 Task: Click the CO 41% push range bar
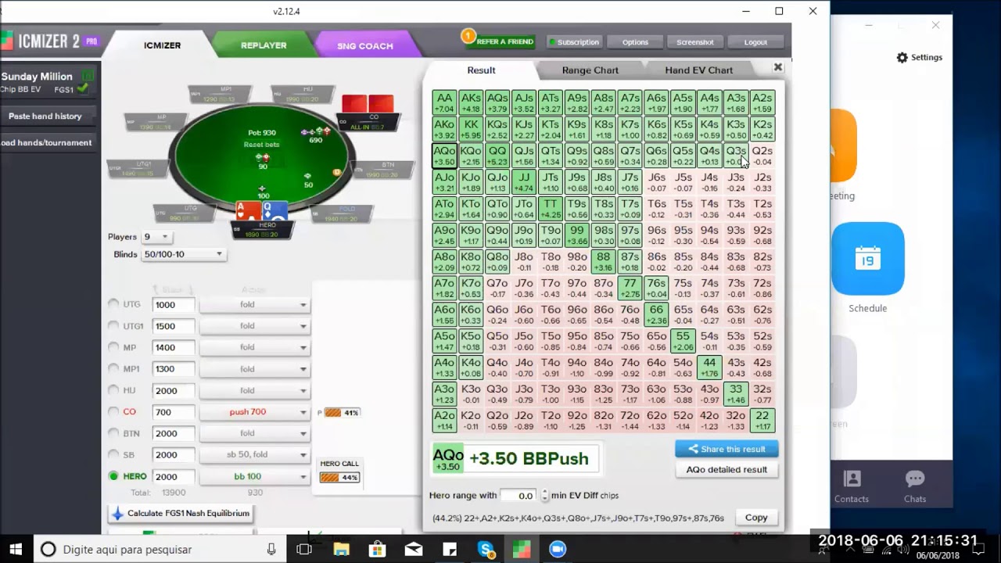point(341,412)
